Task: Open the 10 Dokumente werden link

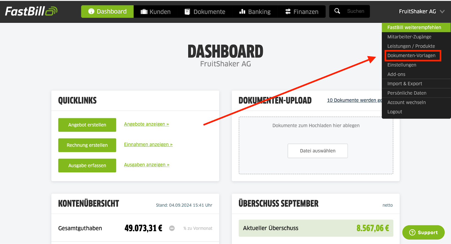Action: 354,100
